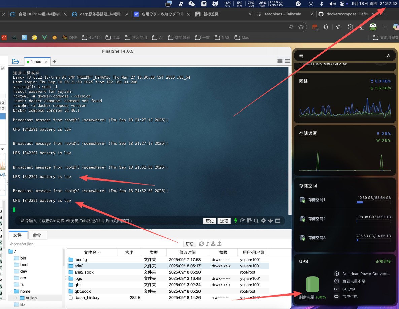This screenshot has height=309, width=399.
Task: Expand the yujian folder in tree
Action: coord(16,298)
